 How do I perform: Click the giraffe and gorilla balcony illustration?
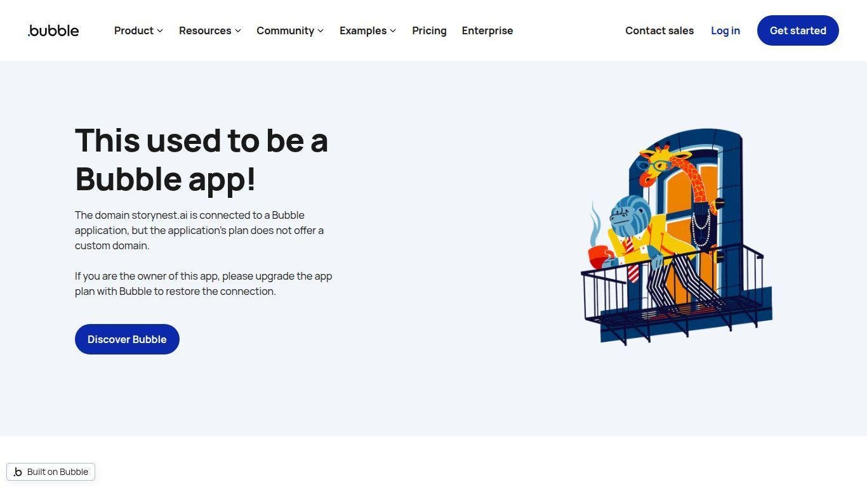click(677, 237)
